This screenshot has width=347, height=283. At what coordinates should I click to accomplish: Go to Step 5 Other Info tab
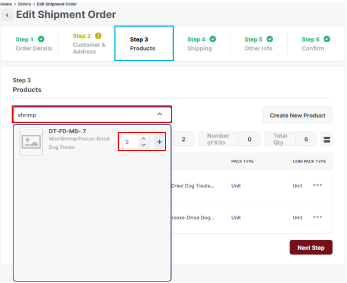click(x=258, y=44)
